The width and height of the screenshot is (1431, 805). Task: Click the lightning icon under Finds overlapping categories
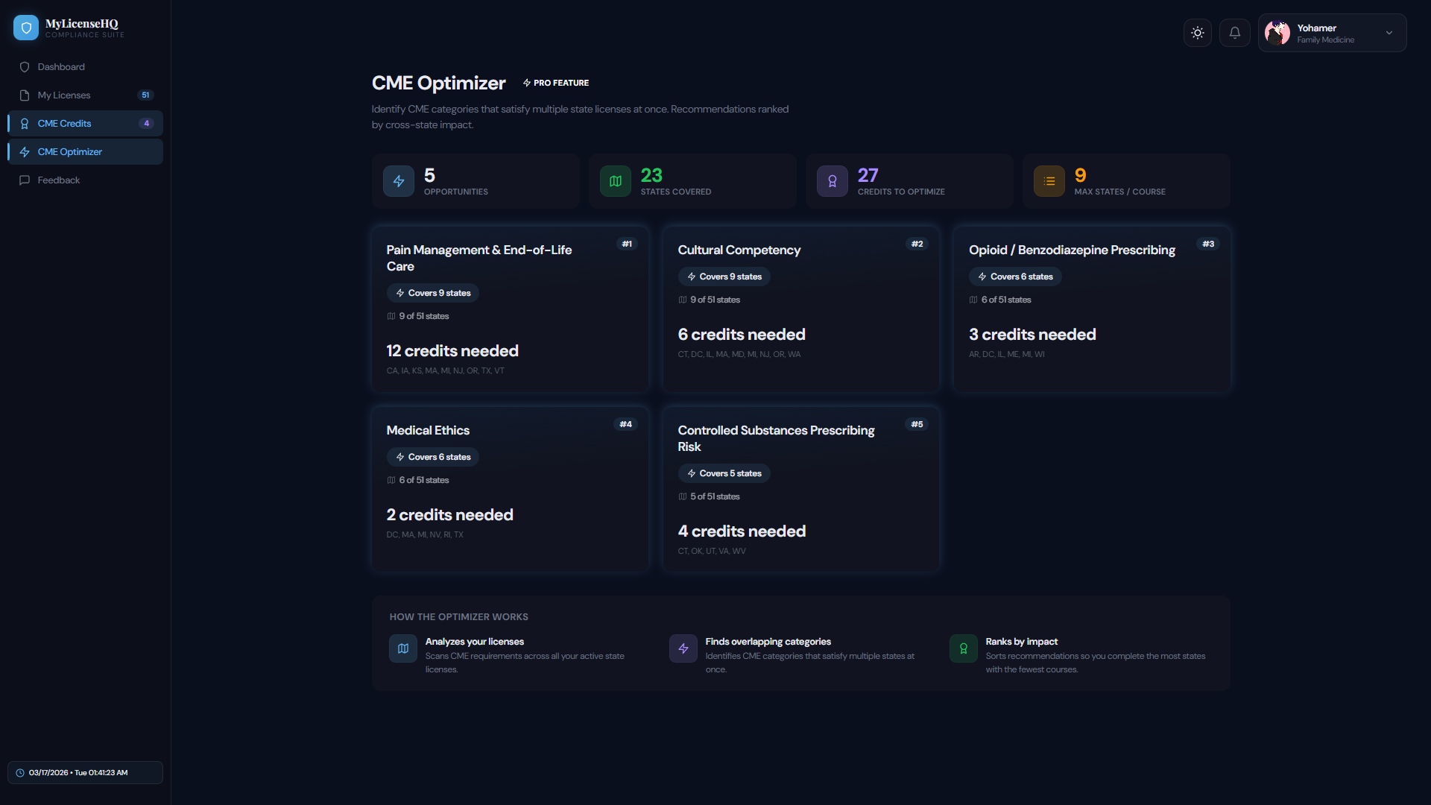click(x=683, y=648)
